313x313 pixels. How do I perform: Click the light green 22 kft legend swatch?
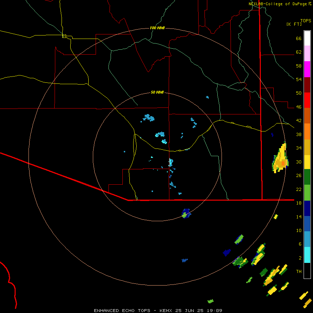(x=307, y=193)
